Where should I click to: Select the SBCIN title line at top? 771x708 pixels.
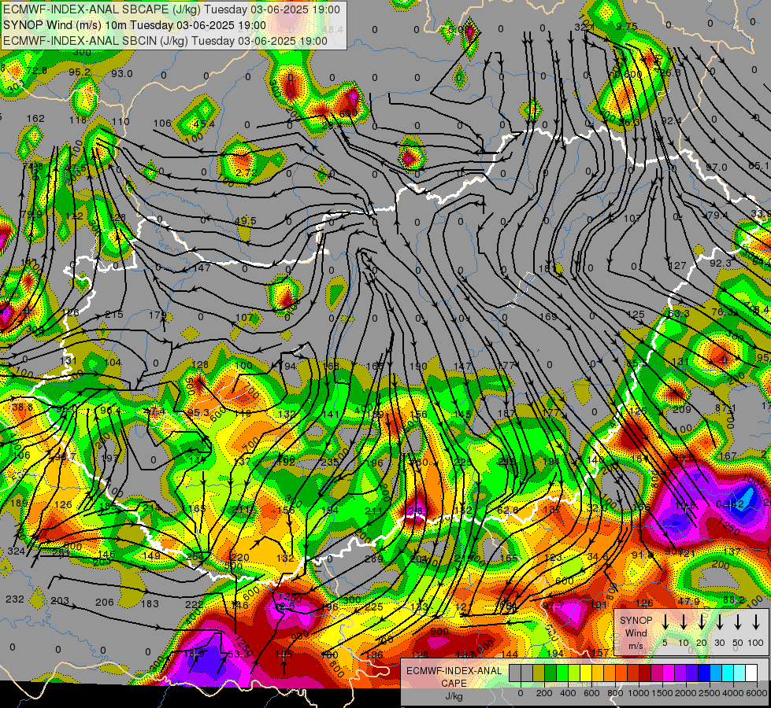point(165,41)
